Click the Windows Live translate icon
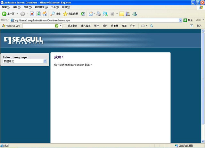205x148 pixels. coord(152,26)
